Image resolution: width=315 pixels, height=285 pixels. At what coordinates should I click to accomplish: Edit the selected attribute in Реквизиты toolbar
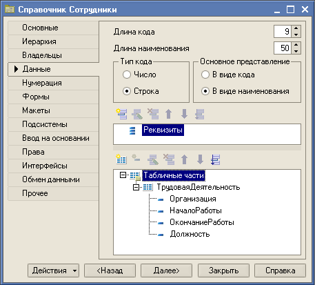[x=137, y=114]
